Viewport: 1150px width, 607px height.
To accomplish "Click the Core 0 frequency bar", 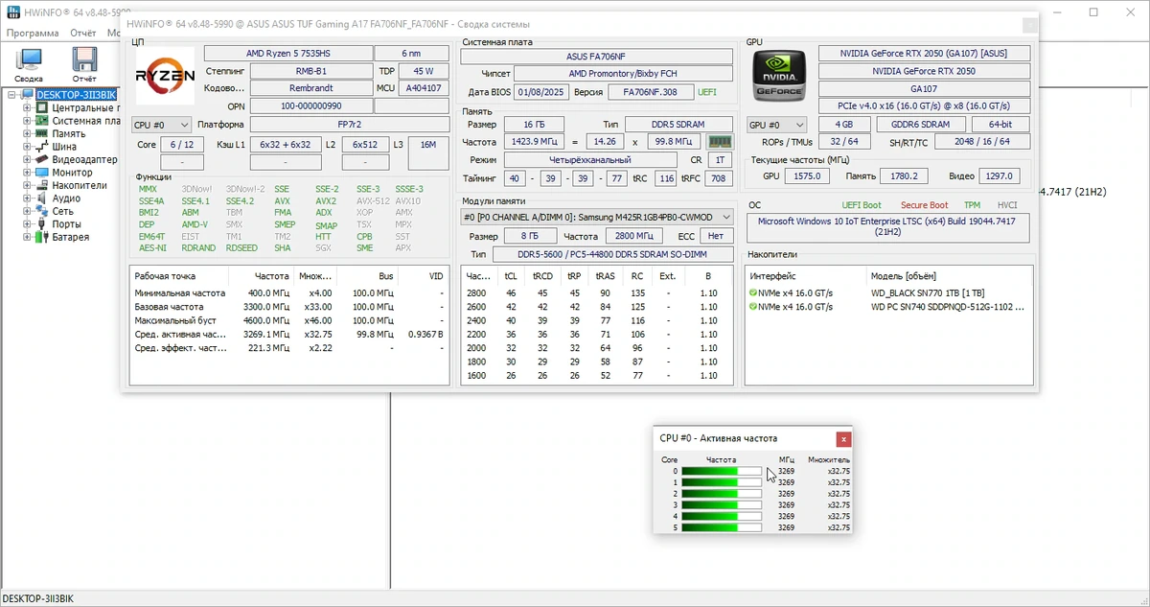I will 722,471.
